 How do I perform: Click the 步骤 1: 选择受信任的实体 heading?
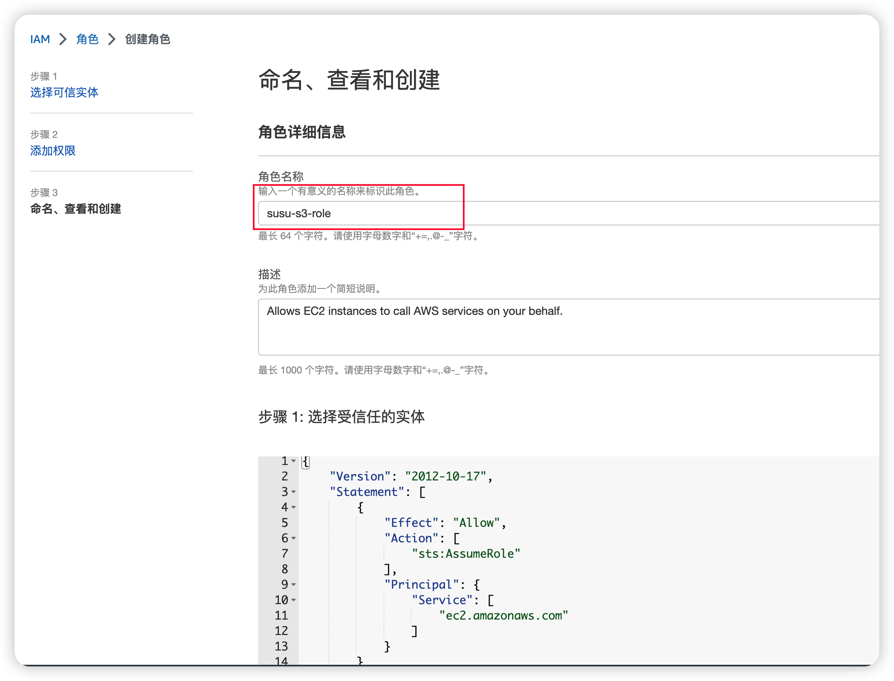pyautogui.click(x=342, y=417)
